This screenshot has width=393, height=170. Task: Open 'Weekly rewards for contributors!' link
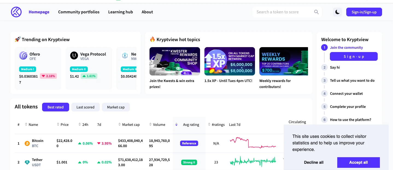click(275, 84)
